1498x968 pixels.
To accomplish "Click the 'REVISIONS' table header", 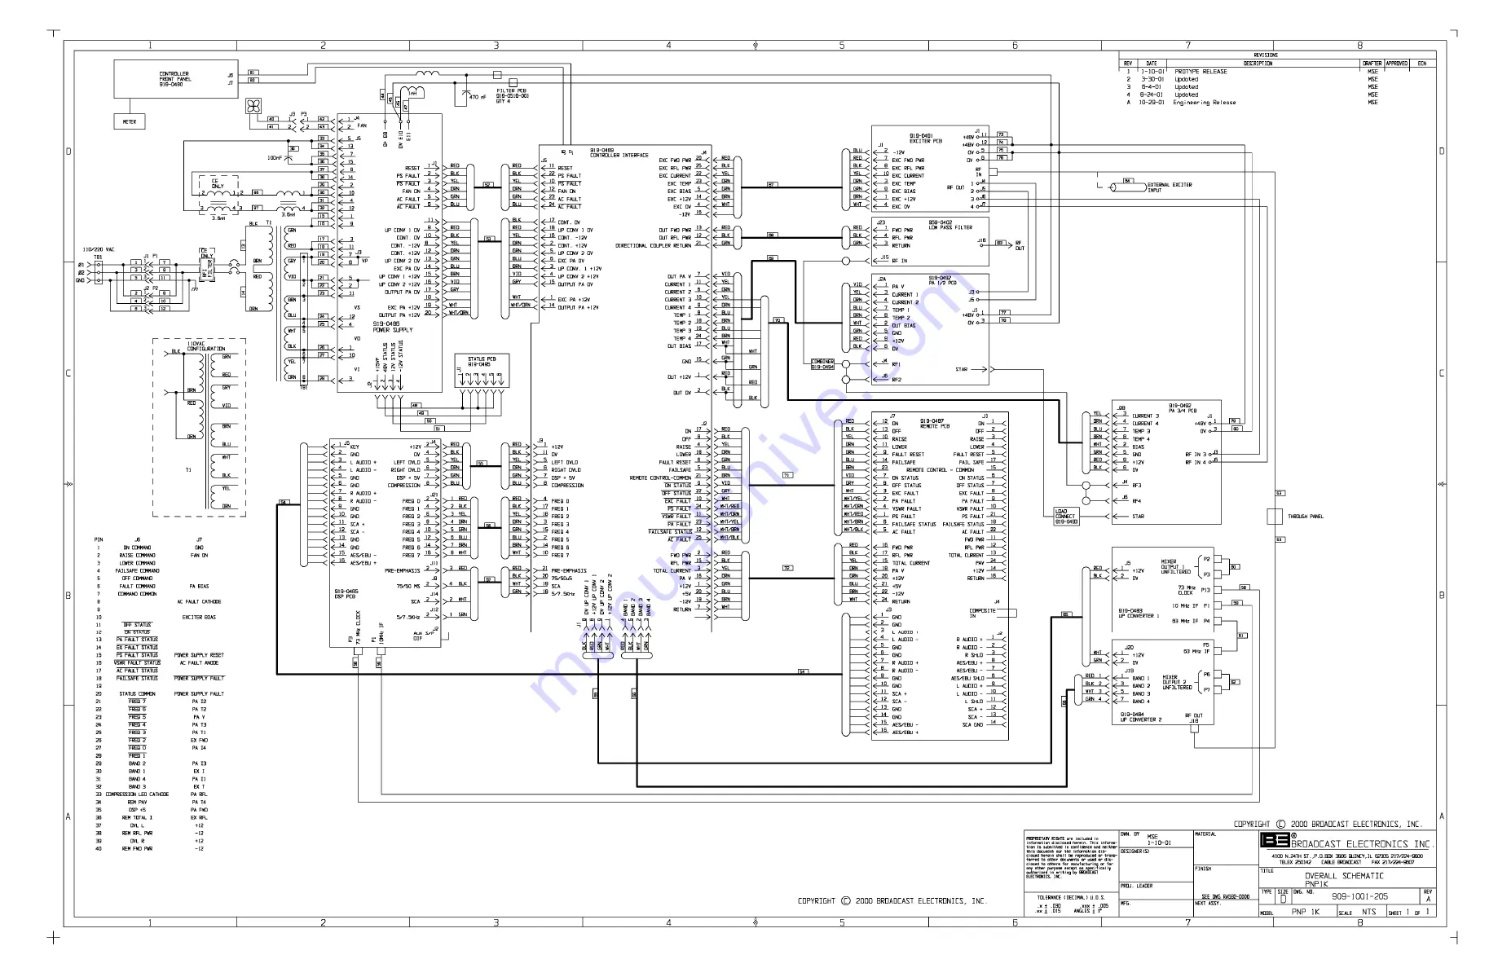I will pos(1266,55).
